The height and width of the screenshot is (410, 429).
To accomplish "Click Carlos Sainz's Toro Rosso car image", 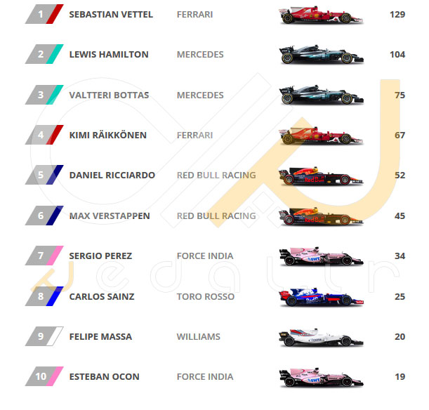I will click(321, 297).
